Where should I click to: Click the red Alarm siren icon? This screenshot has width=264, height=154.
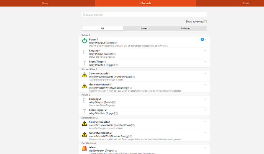(x=85, y=149)
